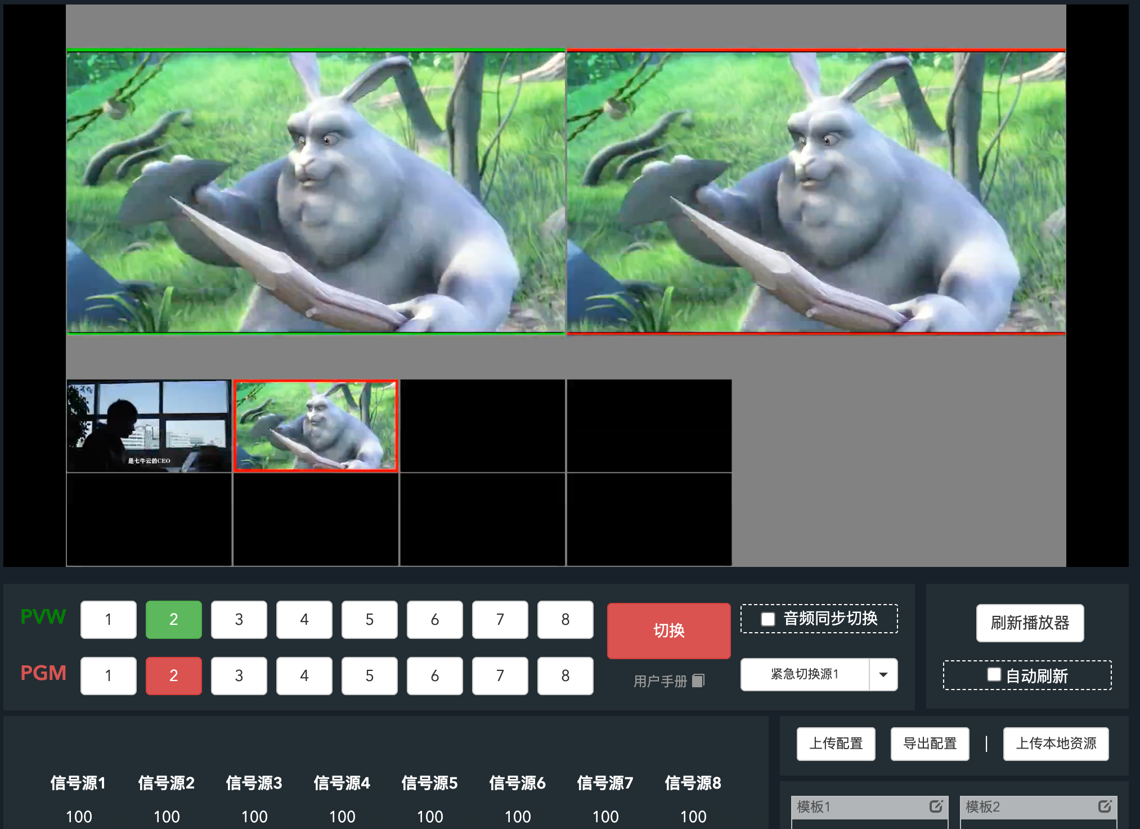The image size is (1140, 829).
Task: Toggle the 自动刷新 checkbox
Action: (x=994, y=675)
